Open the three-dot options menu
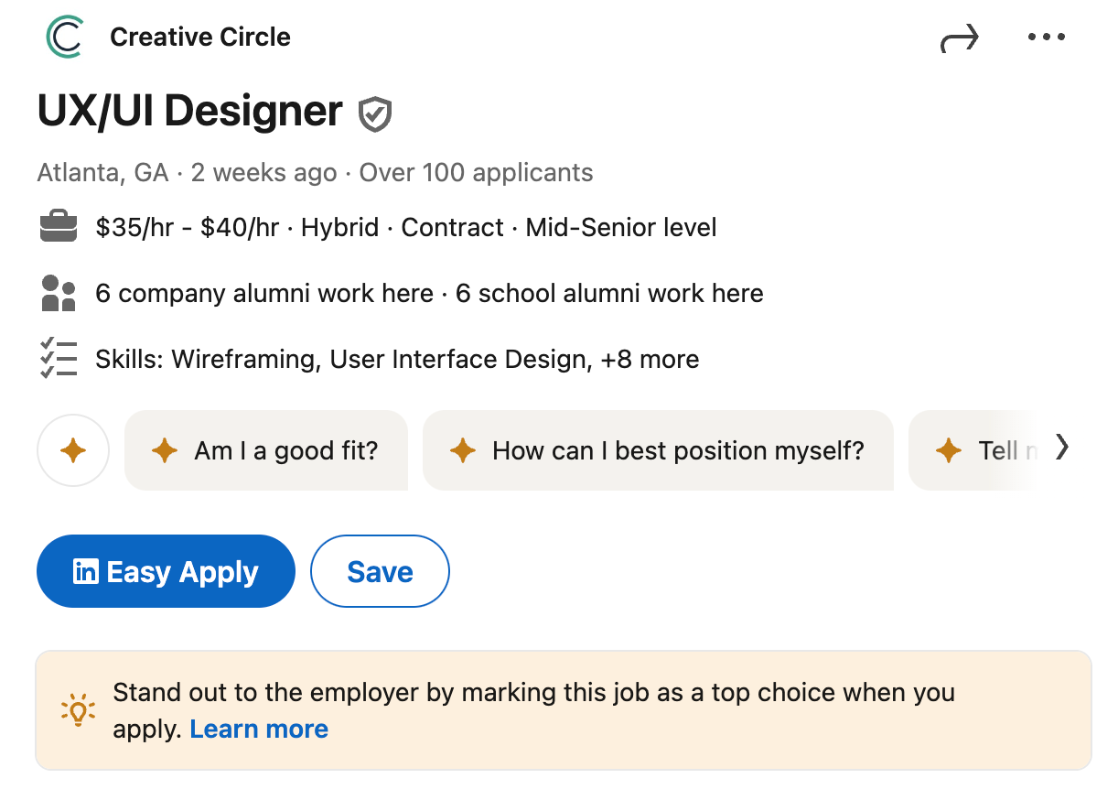 click(x=1047, y=37)
